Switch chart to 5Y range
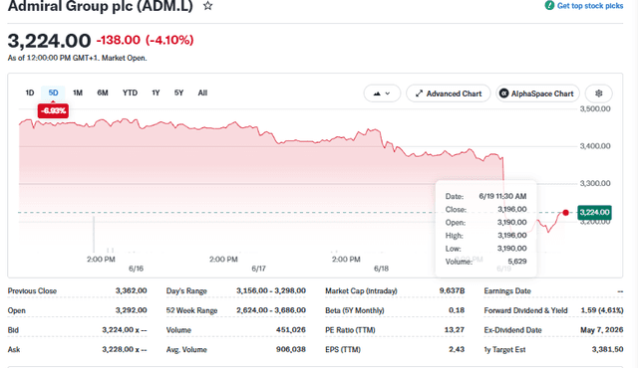The image size is (638, 368). [179, 92]
